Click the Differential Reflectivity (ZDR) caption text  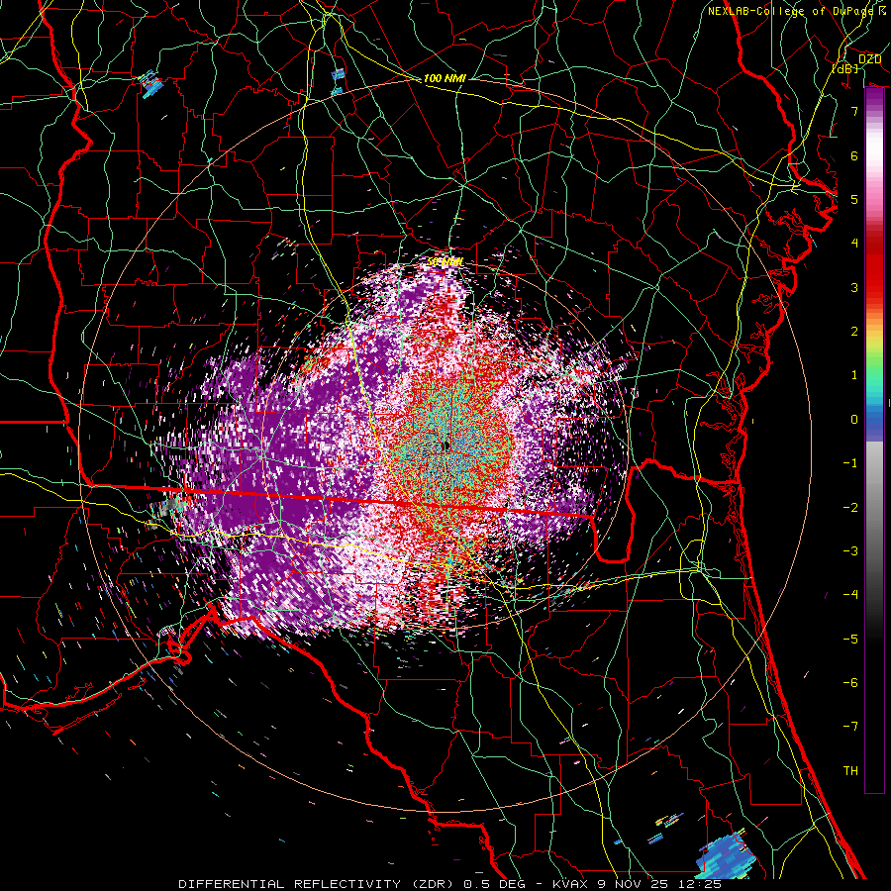449,884
